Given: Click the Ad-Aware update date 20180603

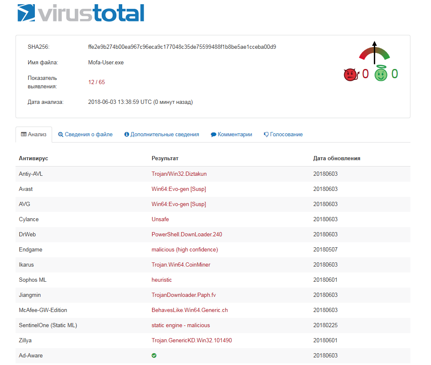Looking at the screenshot, I should tap(326, 355).
